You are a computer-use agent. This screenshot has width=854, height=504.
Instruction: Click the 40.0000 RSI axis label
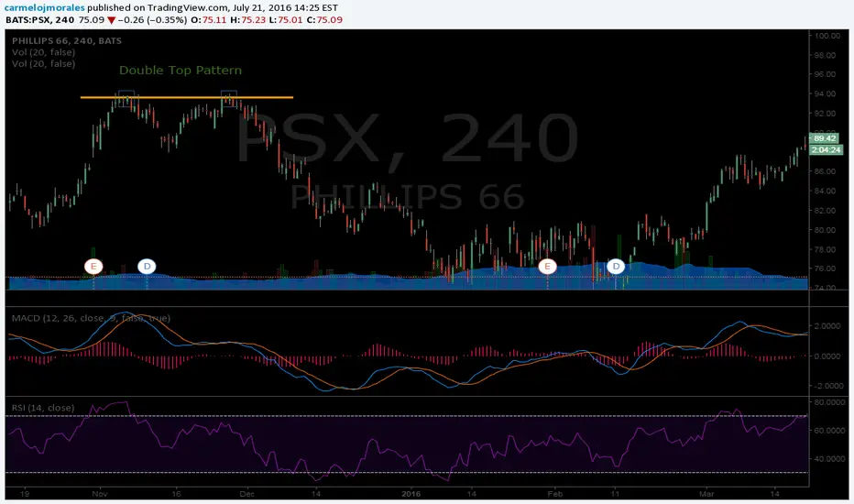828,459
